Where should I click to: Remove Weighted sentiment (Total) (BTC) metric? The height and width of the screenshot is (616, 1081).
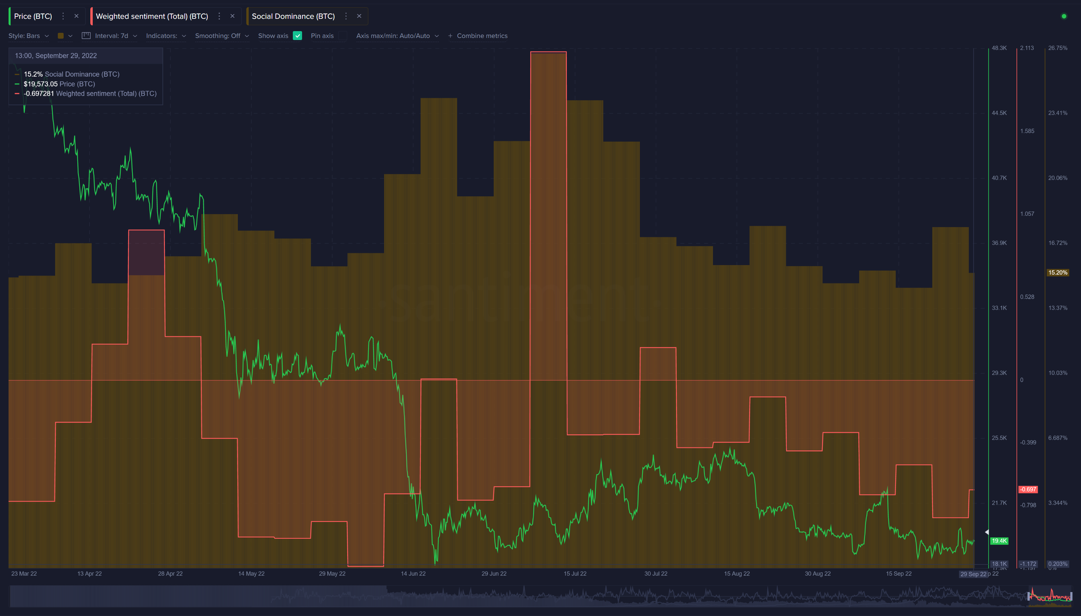(232, 16)
